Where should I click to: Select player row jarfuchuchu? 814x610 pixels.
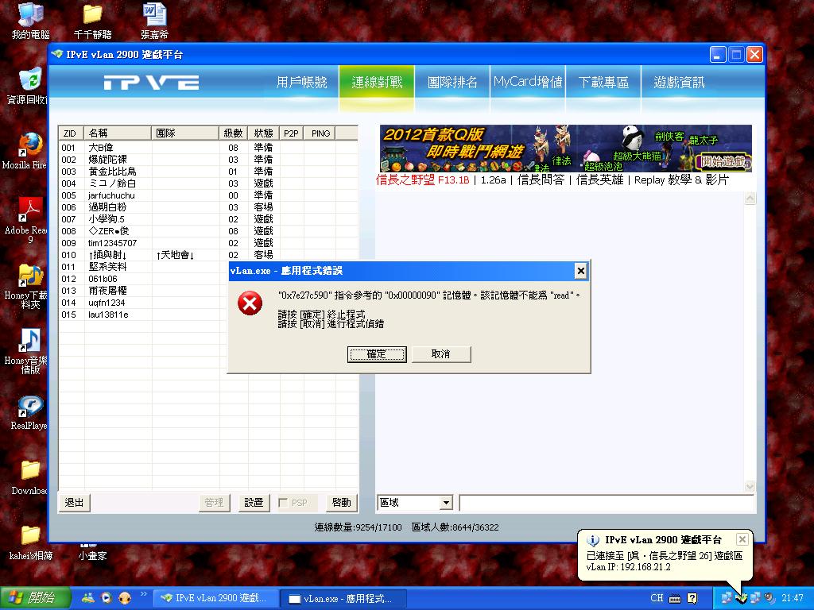209,195
